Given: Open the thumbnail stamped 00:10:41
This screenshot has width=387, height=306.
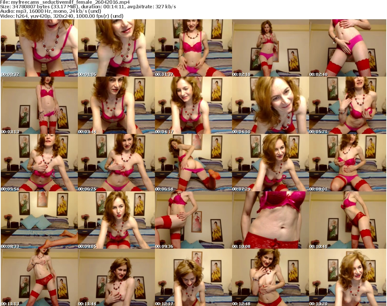Looking at the screenshot, I should (348, 220).
